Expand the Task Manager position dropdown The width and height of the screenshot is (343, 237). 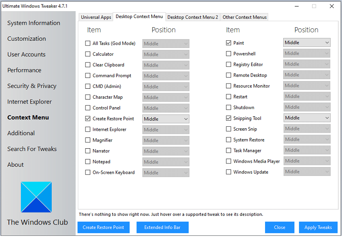tap(307, 150)
